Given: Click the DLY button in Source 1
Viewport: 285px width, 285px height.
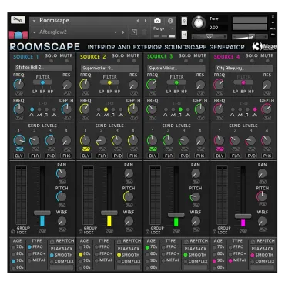Looking at the screenshot, I should (19, 156).
